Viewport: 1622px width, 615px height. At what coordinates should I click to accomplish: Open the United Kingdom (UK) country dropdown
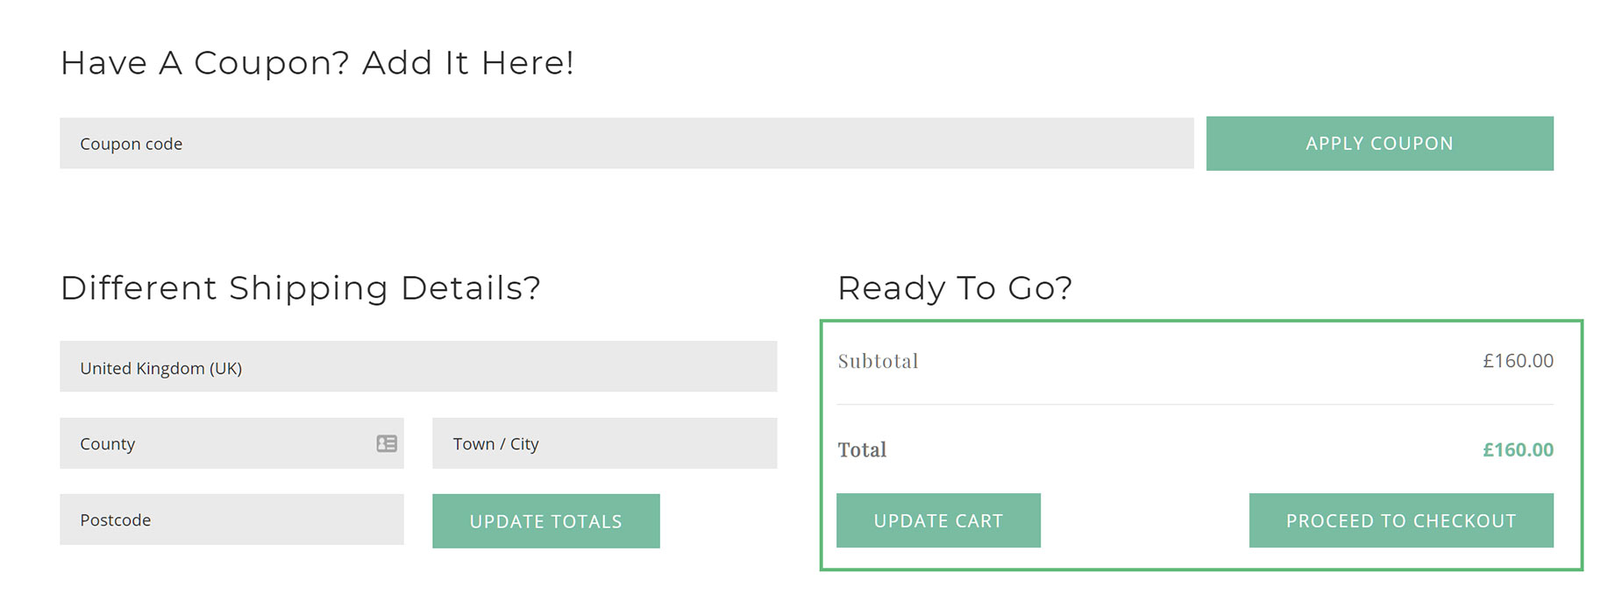(418, 366)
